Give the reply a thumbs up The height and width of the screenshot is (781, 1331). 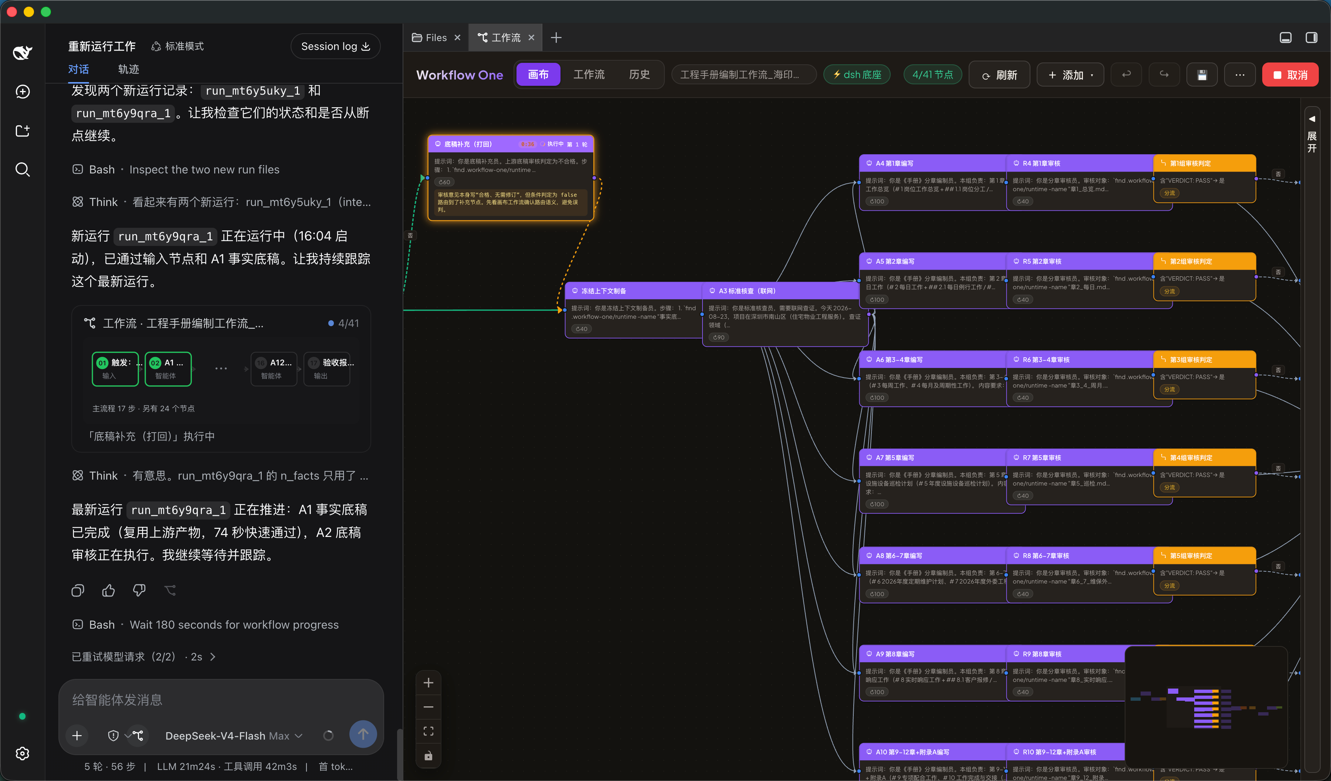pos(108,590)
